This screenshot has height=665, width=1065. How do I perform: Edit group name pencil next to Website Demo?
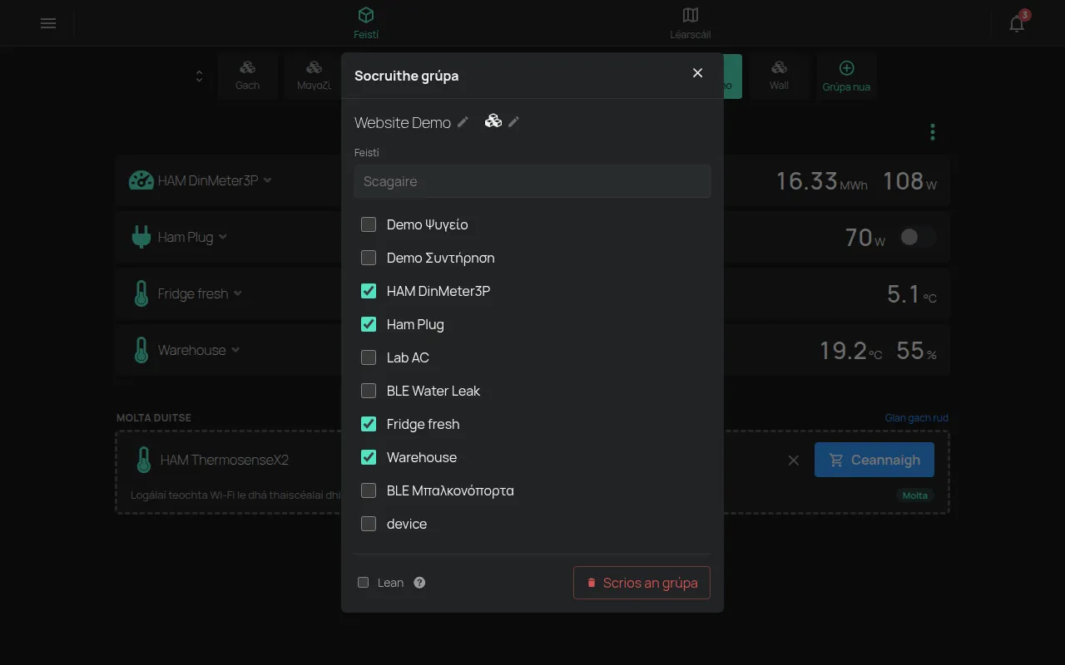[463, 122]
